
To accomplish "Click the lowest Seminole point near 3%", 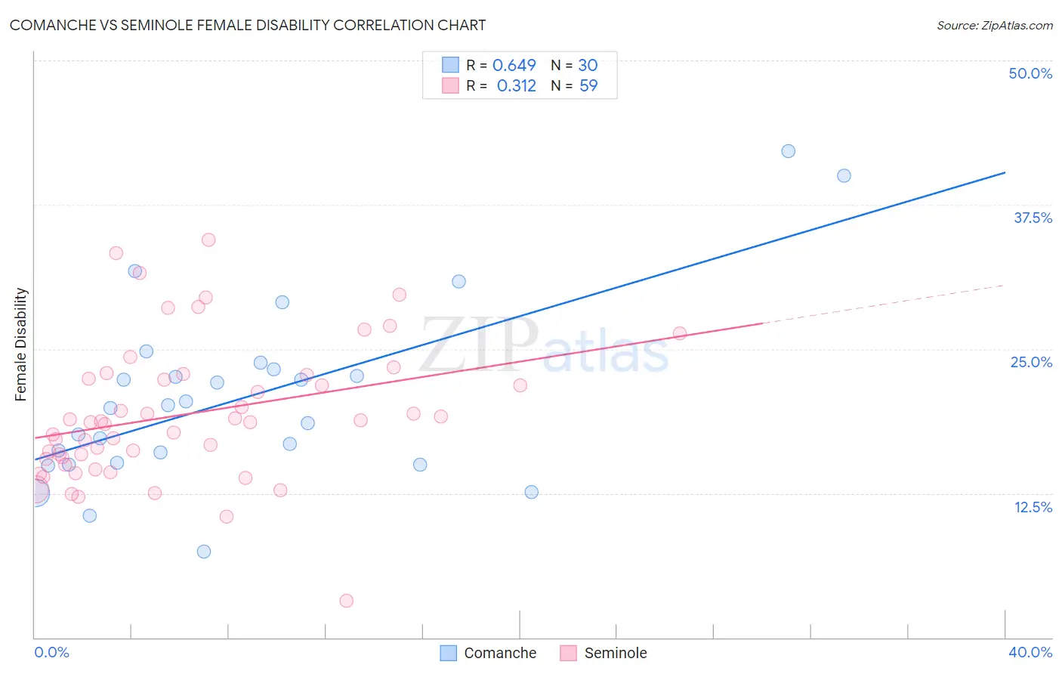I will pyautogui.click(x=347, y=601).
